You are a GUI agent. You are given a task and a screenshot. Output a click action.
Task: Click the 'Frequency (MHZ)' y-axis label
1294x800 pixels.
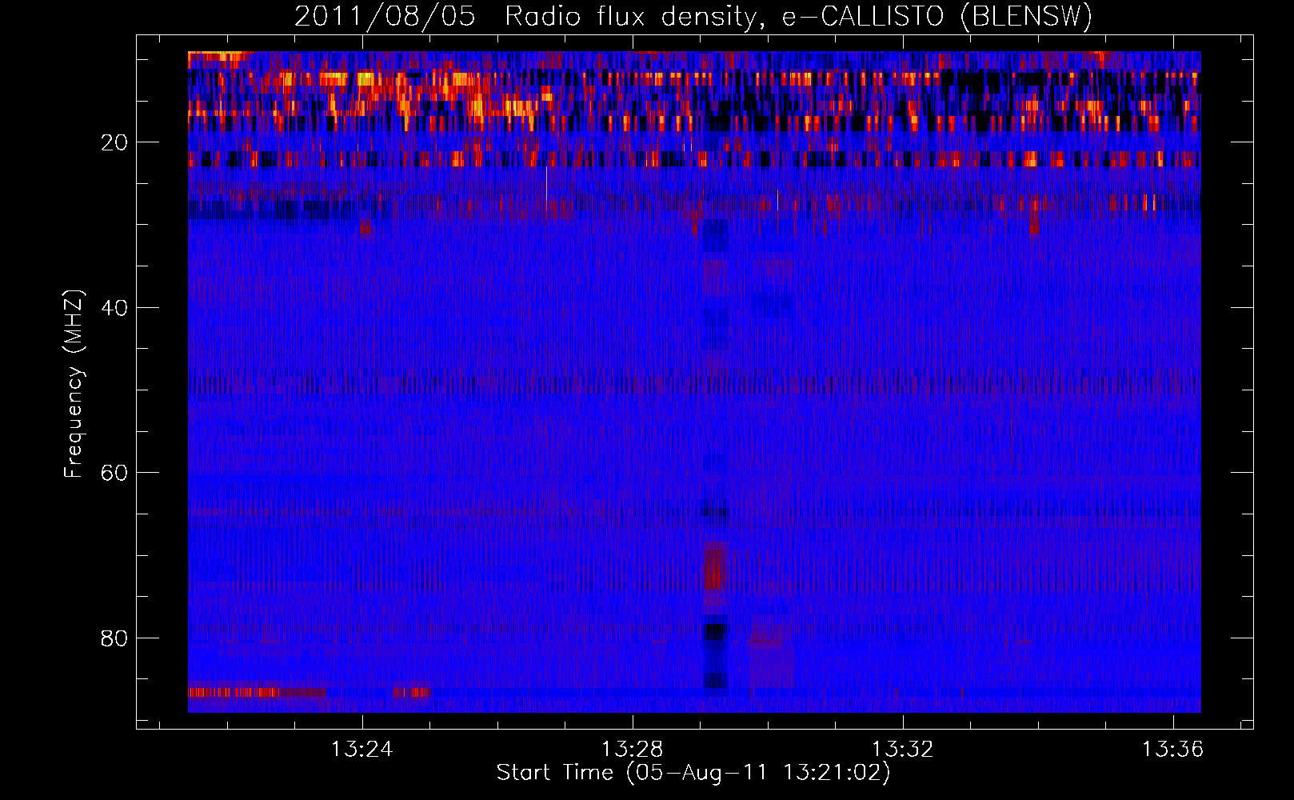click(74, 384)
